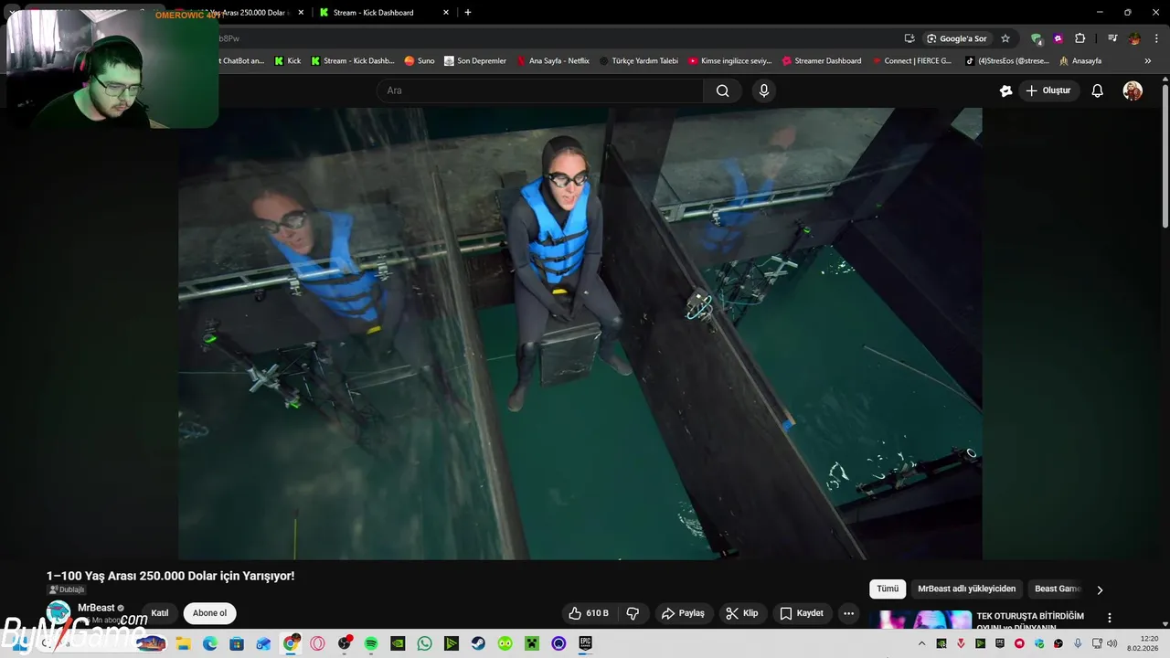
Task: Show hidden system tray icons chevron
Action: (922, 643)
